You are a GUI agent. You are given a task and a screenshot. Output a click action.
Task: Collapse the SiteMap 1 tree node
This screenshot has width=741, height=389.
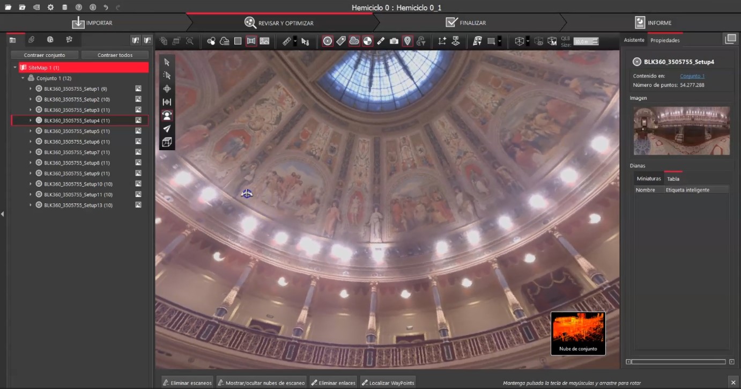click(x=15, y=68)
